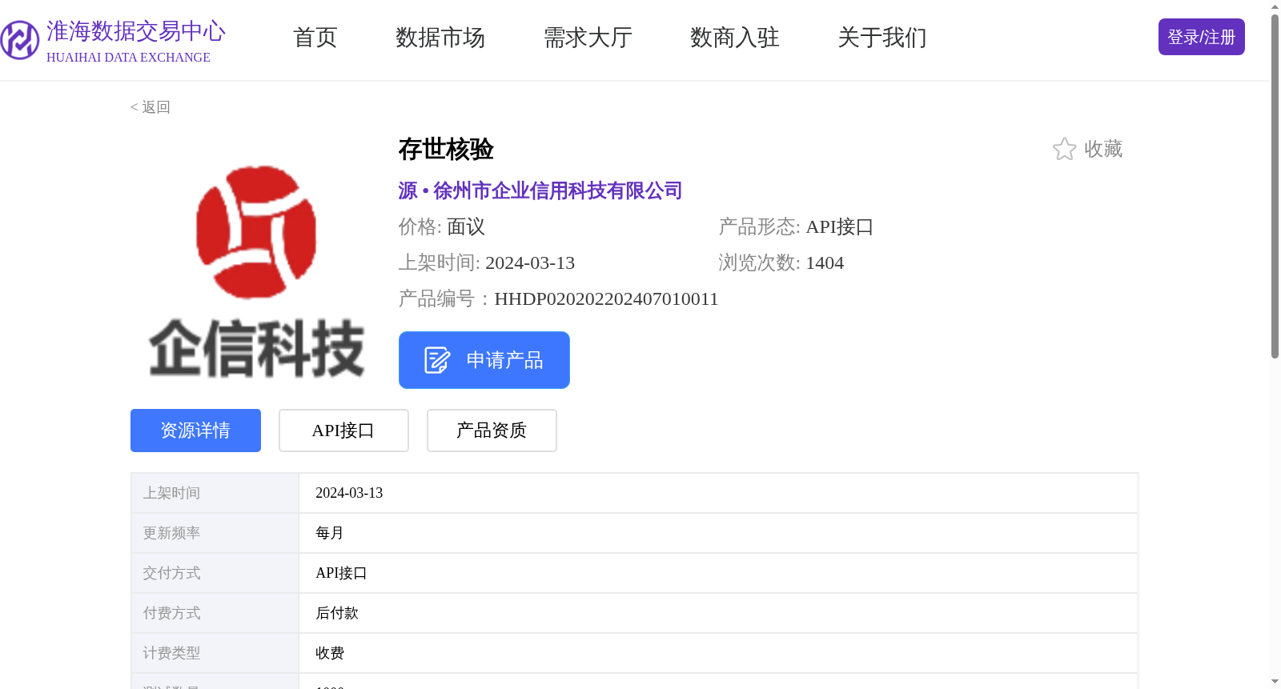Click the 产品形态 API接口 value

pyautogui.click(x=839, y=227)
